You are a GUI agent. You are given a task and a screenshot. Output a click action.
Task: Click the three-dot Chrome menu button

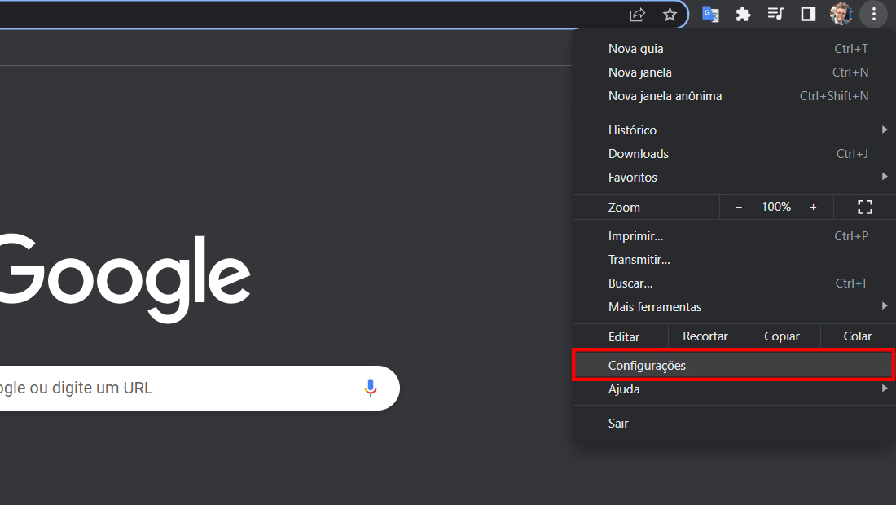(874, 14)
